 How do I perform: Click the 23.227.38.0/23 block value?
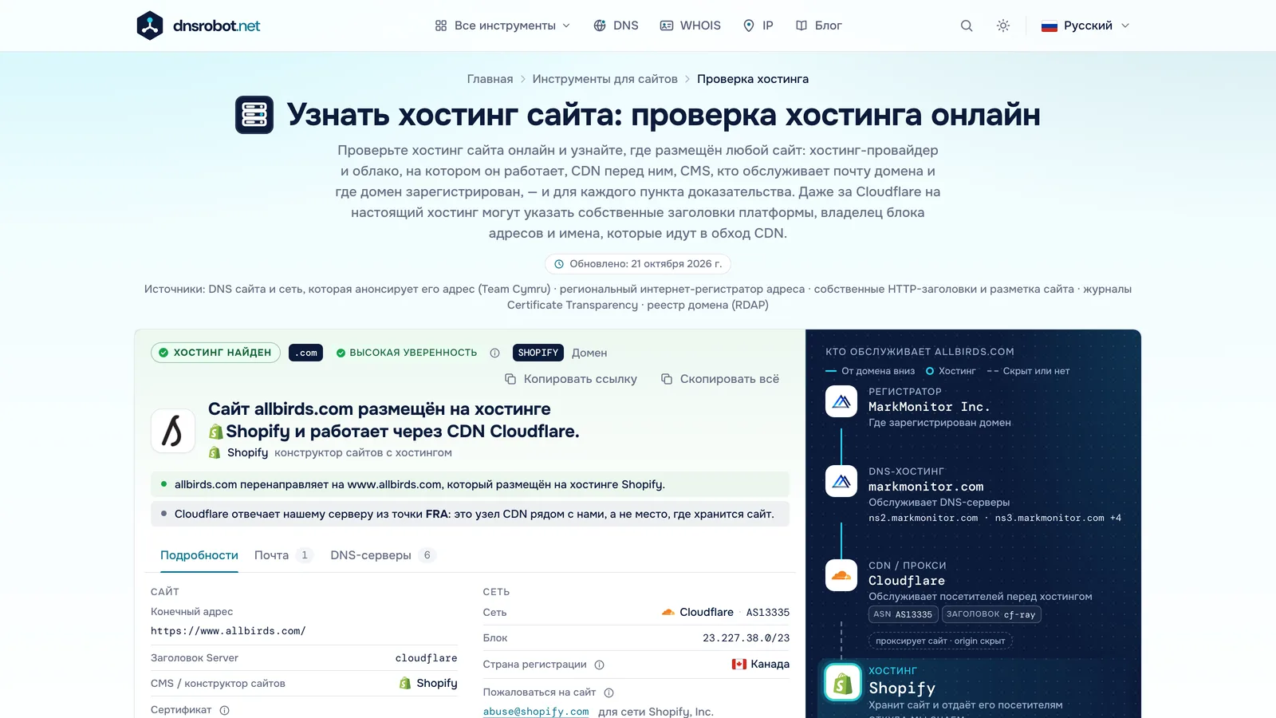tap(746, 638)
